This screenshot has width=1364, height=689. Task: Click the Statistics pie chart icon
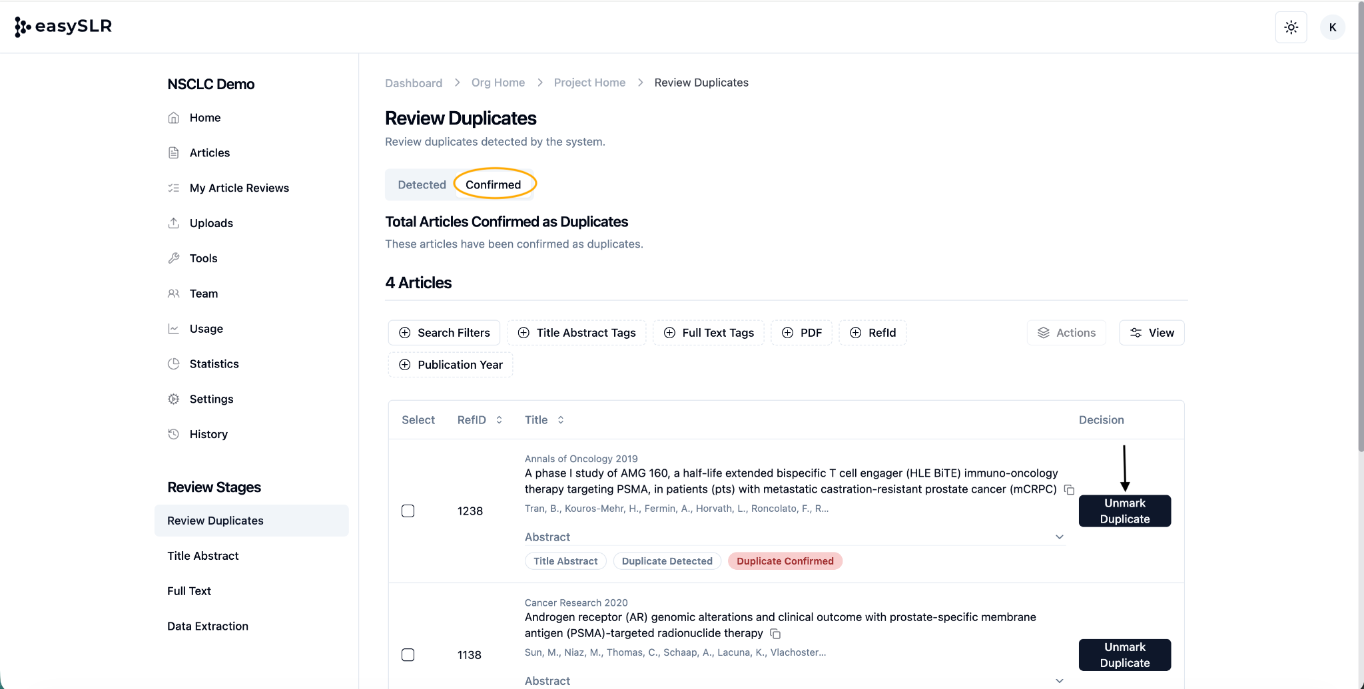pyautogui.click(x=174, y=364)
